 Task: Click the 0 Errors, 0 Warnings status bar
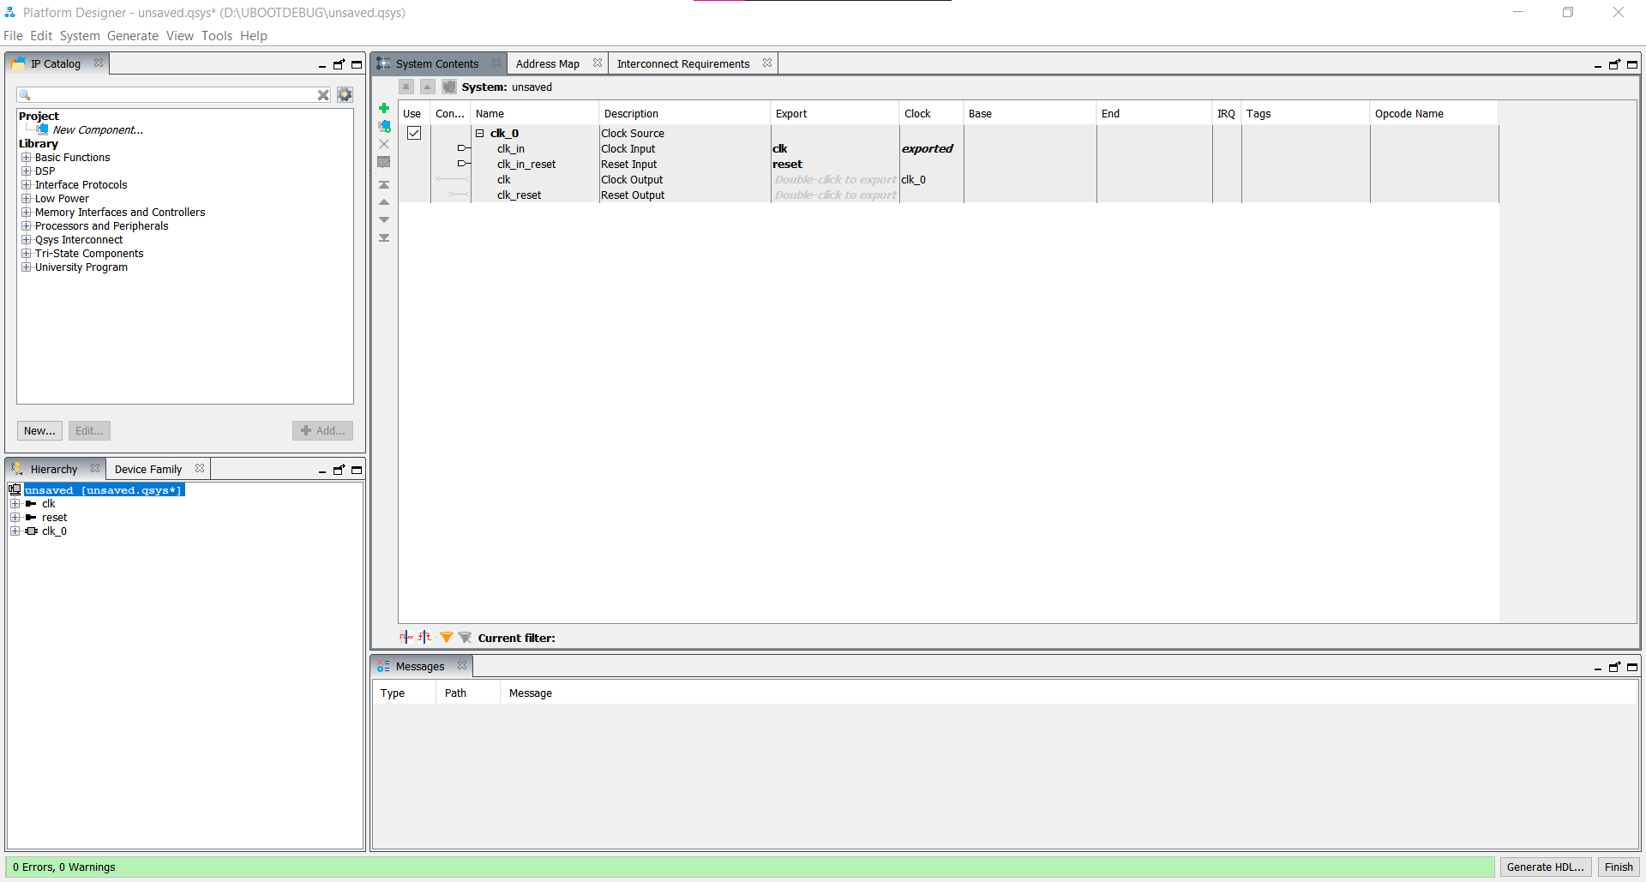750,867
